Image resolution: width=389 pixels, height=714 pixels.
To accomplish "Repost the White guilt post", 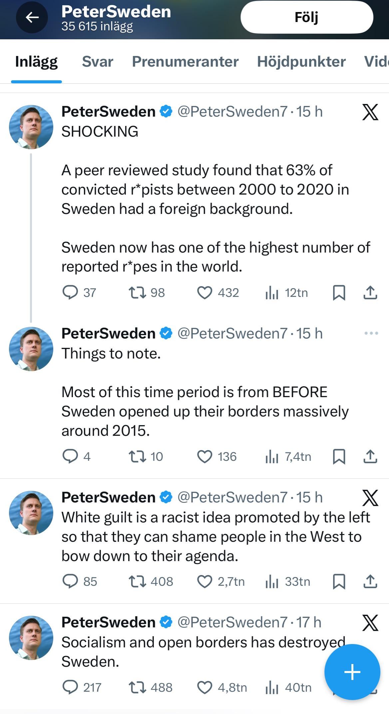I will (x=137, y=581).
